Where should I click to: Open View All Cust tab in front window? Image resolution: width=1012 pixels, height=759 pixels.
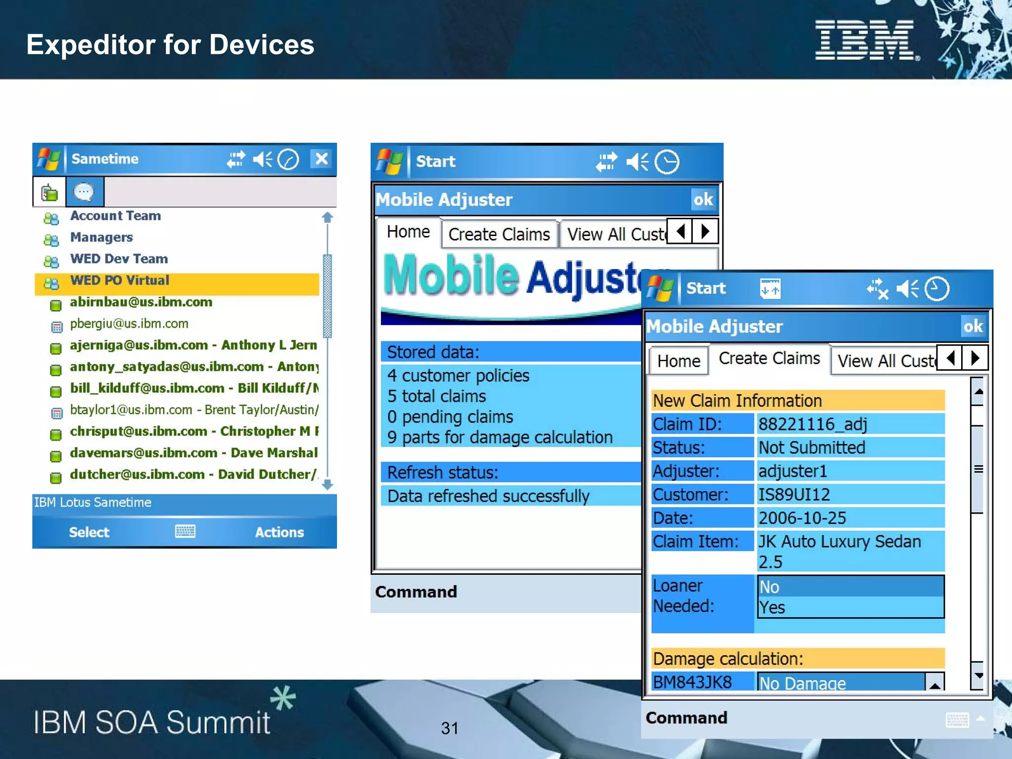pyautogui.click(x=885, y=361)
